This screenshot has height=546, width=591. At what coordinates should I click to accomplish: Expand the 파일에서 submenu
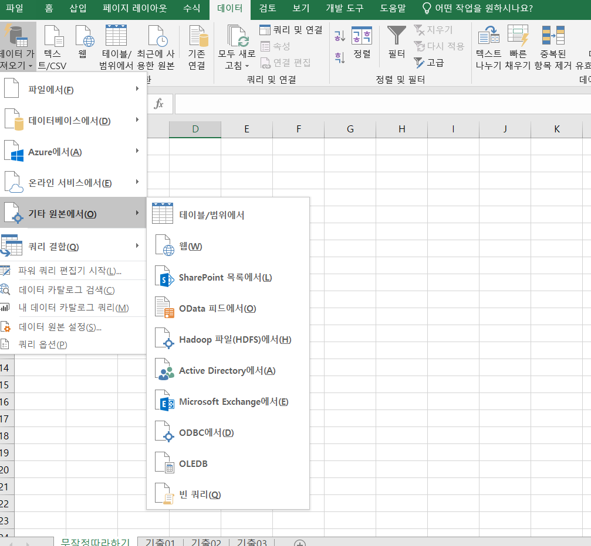coord(73,90)
